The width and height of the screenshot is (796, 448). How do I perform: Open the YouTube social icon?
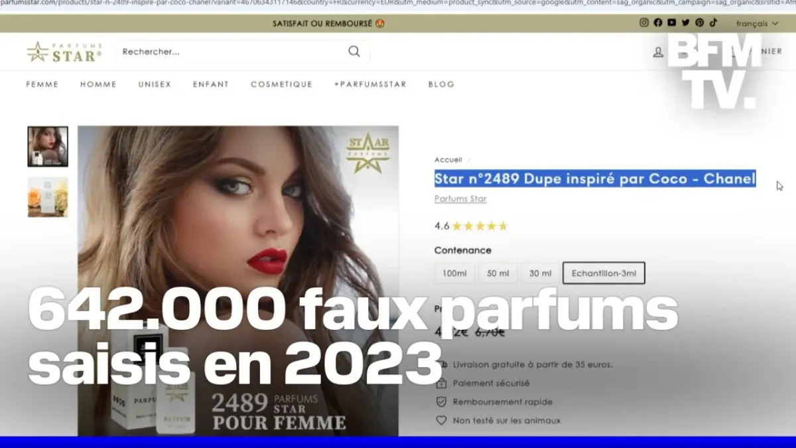coord(671,23)
